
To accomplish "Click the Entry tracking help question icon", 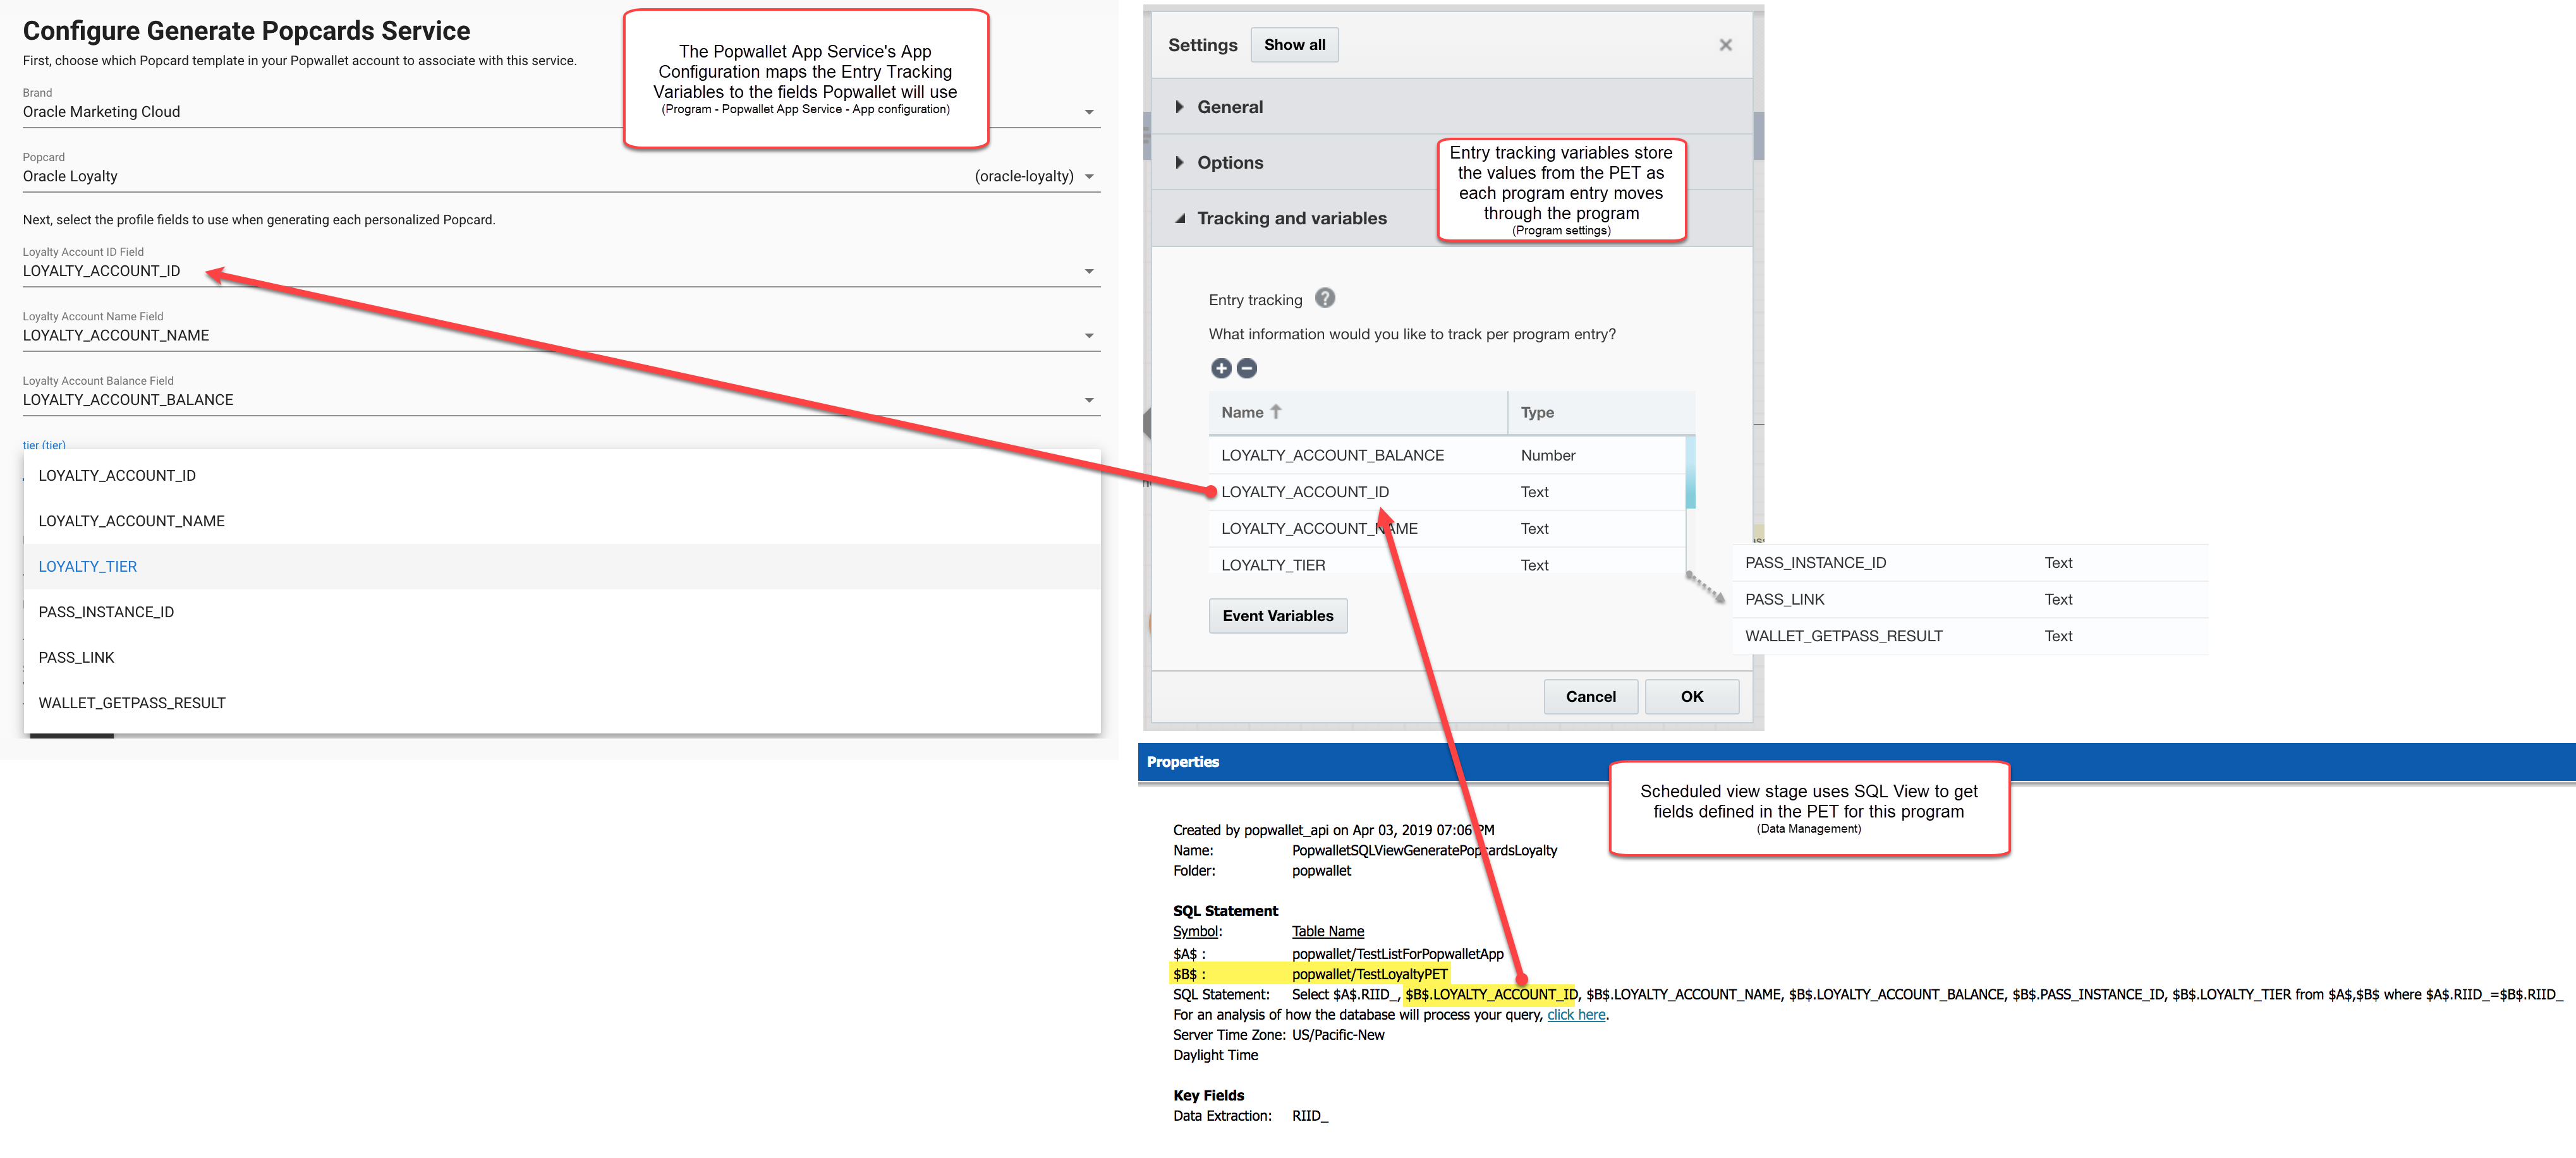I will point(1324,298).
